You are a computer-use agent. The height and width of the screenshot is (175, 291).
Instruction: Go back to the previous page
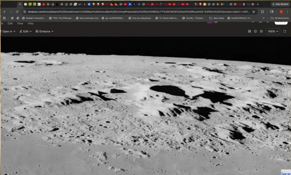(5, 12)
